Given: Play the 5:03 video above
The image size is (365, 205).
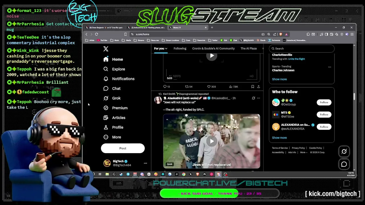Looking at the screenshot, I should [212, 56].
